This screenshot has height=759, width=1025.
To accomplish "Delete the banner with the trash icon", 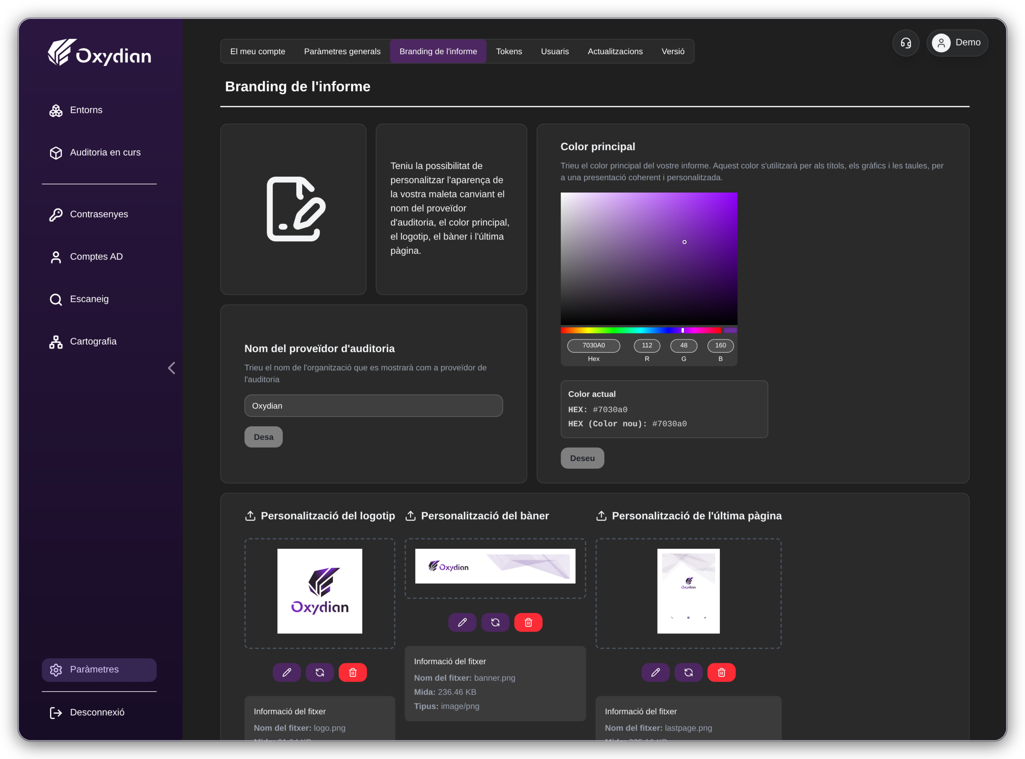I will tap(529, 622).
